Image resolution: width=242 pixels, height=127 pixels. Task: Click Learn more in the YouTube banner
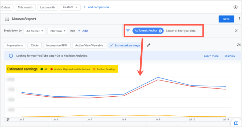[211, 56]
